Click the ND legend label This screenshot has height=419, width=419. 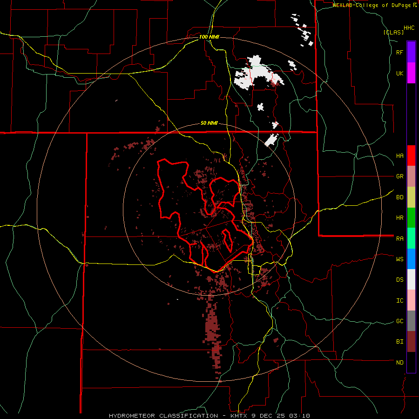click(399, 363)
